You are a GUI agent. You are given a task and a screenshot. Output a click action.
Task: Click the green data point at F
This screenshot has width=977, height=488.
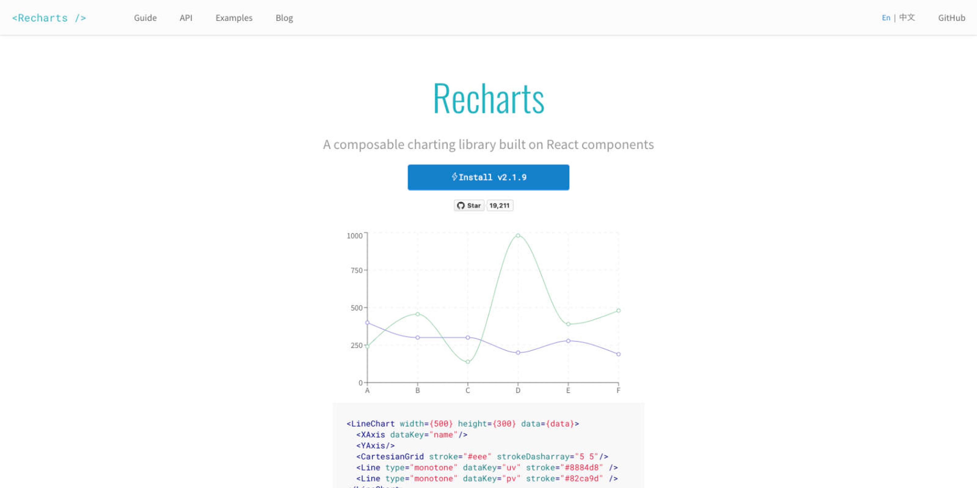(618, 311)
